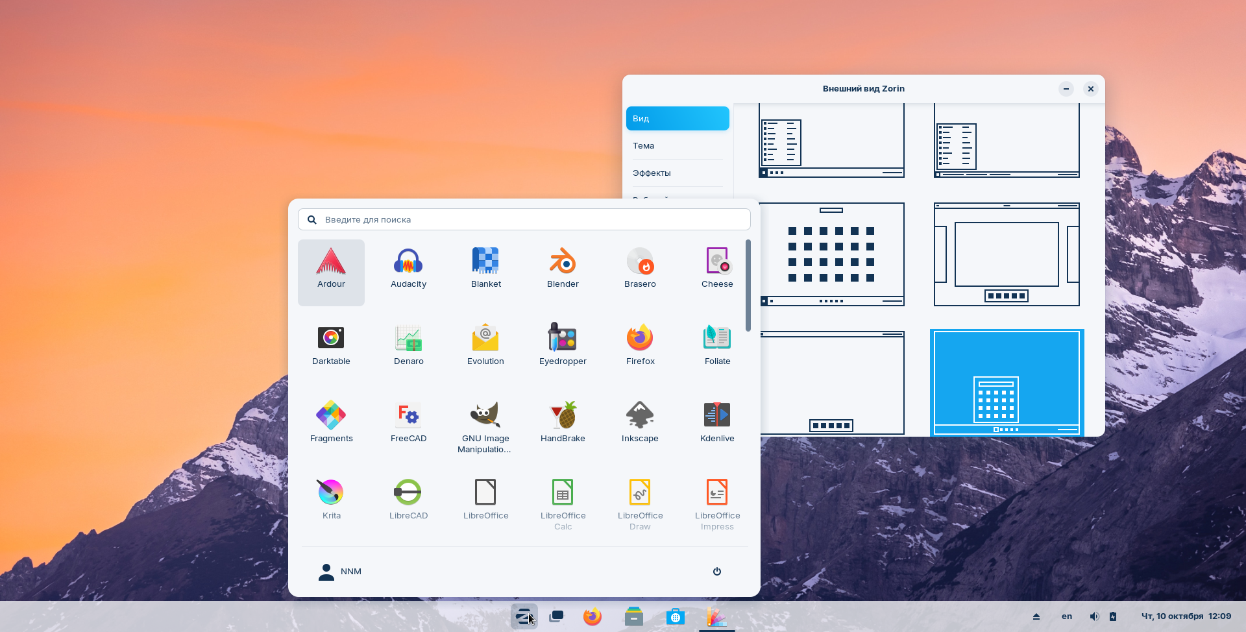Screen dimensions: 1246x632
Task: Open the taskbar activities overview icon
Action: (556, 616)
